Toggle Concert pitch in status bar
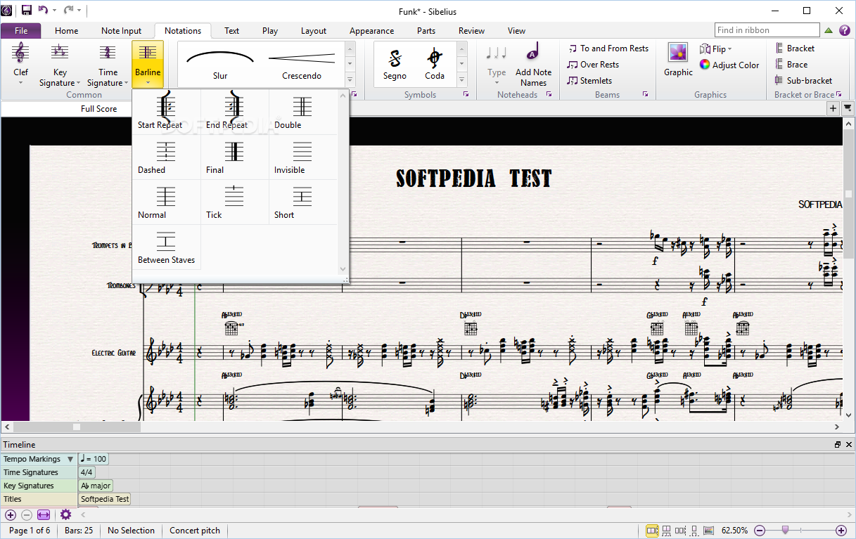 (x=195, y=531)
